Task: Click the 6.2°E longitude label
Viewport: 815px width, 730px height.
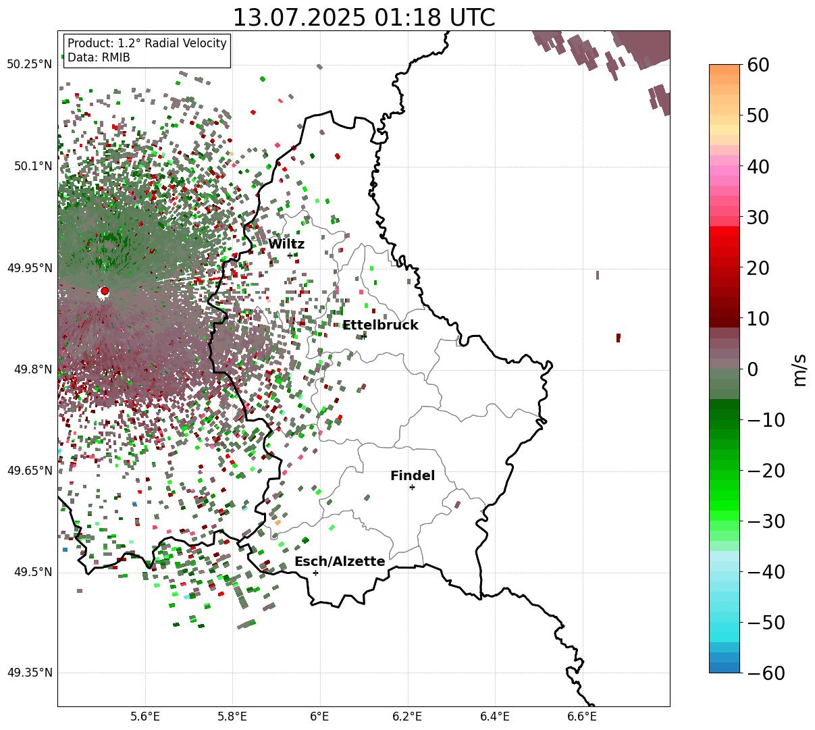Action: point(407,716)
